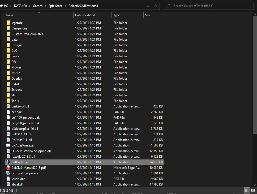
Task: Expand chevron after Epic Store breadcrumb
Action: point(65,6)
